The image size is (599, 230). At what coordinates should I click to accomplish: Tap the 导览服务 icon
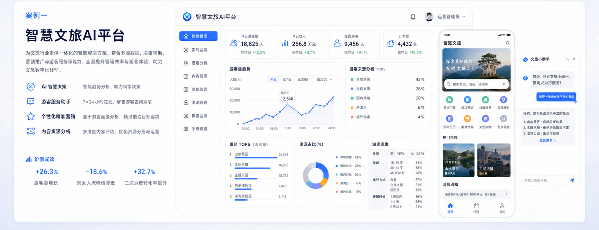tap(503, 100)
